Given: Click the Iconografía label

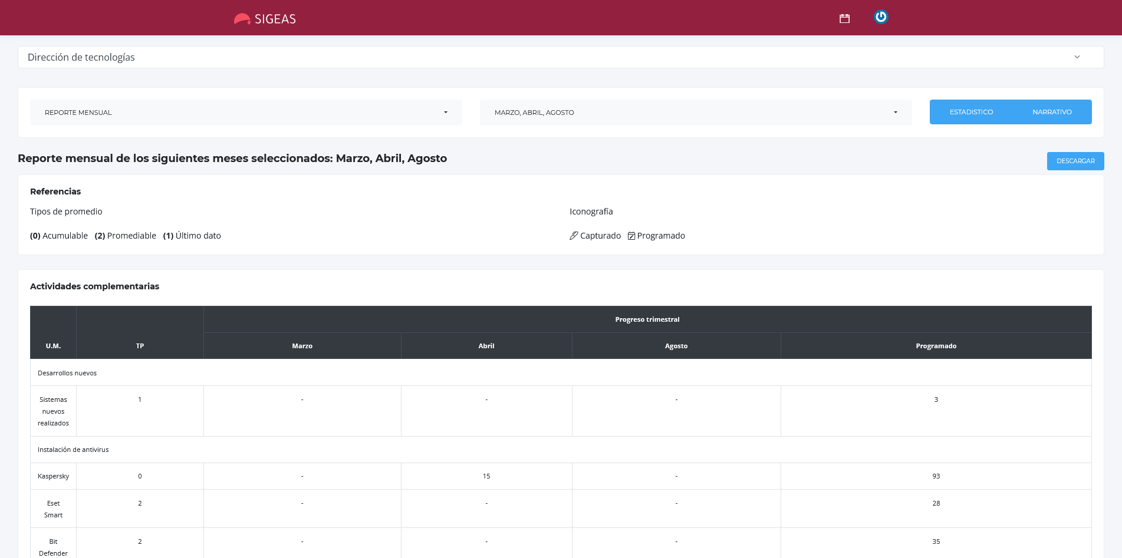Looking at the screenshot, I should [591, 212].
